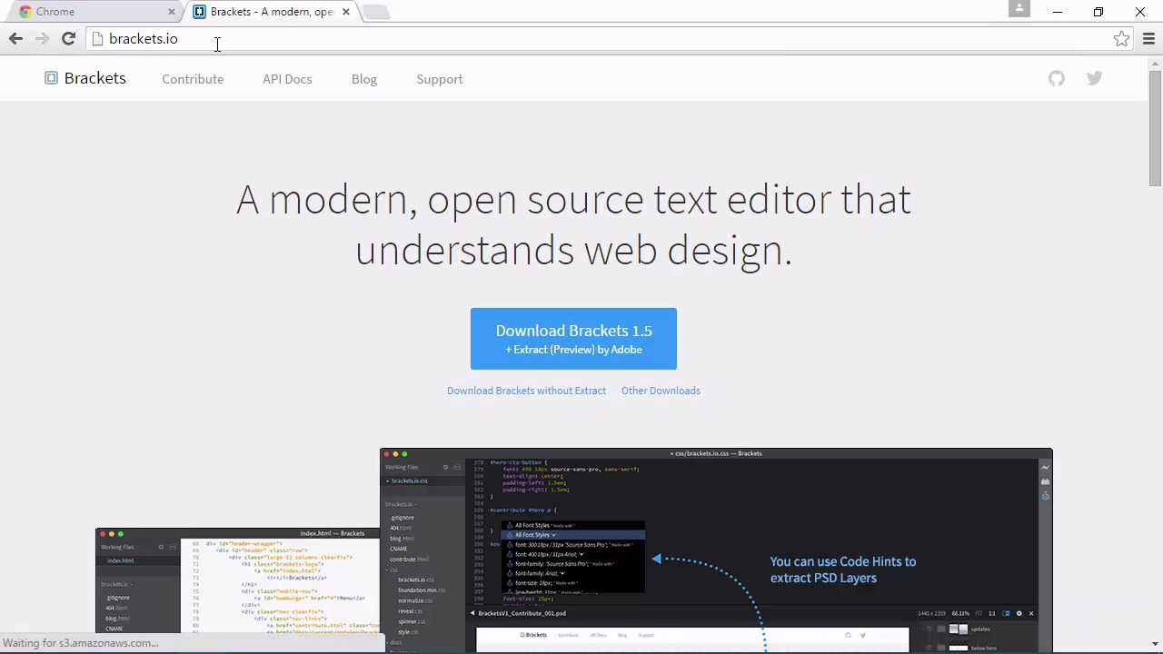Go to the Blog page
Viewport: 1163px width, 654px height.
click(x=364, y=79)
